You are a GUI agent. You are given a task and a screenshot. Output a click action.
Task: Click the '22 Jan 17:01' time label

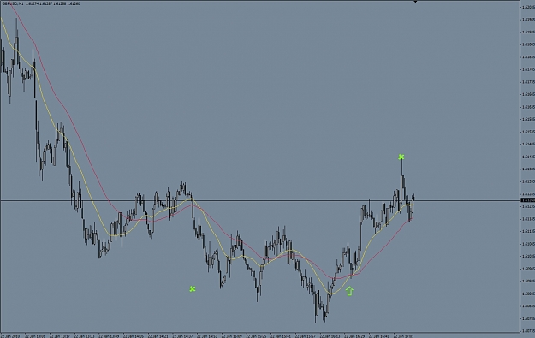[404, 336]
